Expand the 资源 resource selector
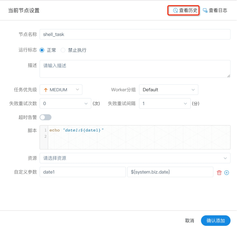The image size is (237, 229). (135, 158)
